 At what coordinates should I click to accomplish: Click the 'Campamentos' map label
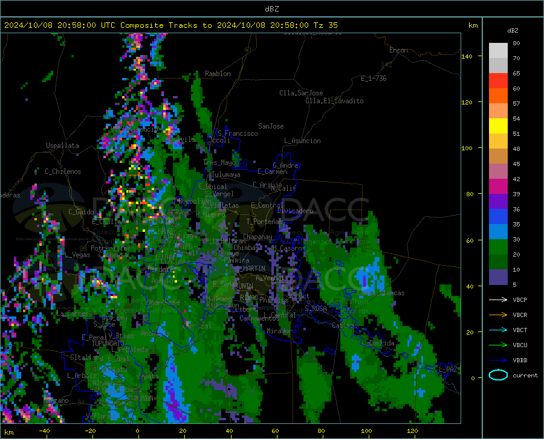(259, 318)
